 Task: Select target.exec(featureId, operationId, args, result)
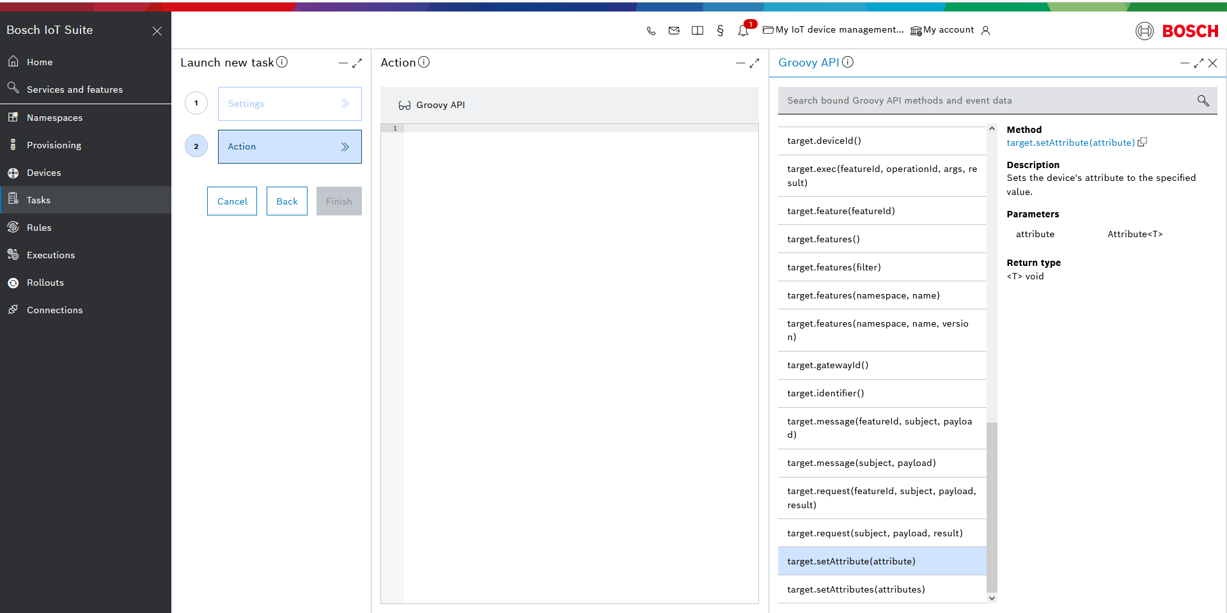[x=882, y=176]
